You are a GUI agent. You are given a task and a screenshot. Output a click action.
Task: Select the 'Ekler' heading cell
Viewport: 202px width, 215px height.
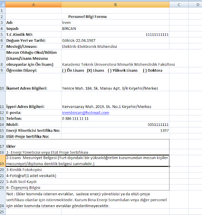coord(87,144)
